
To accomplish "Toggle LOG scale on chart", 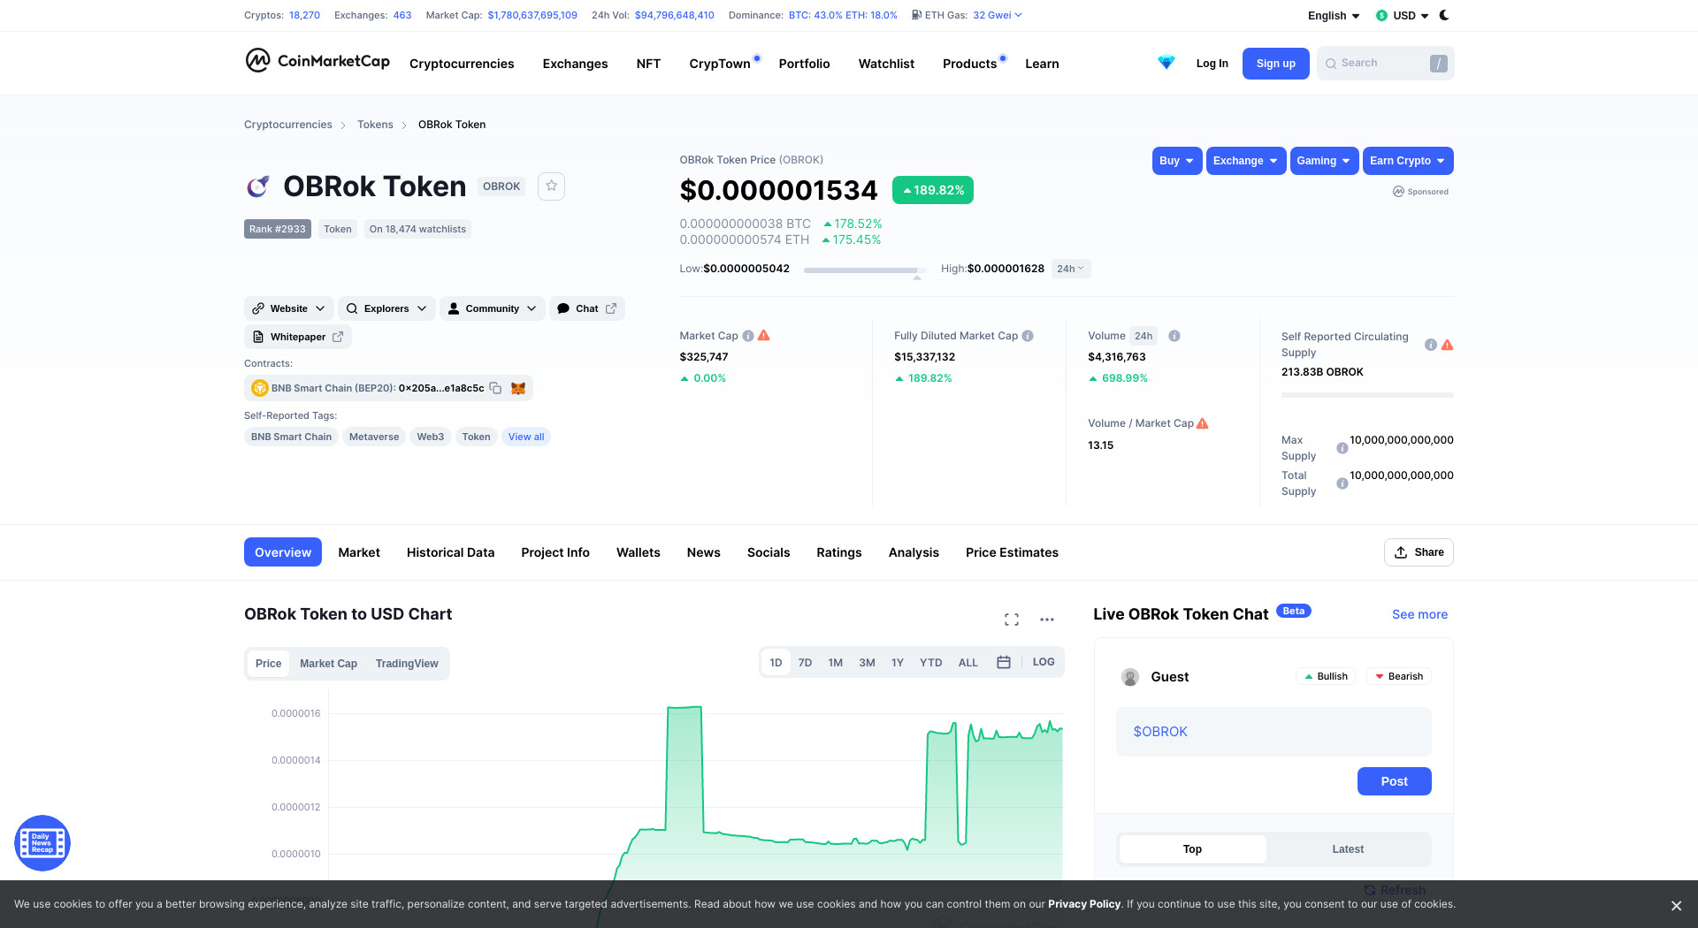I will pyautogui.click(x=1044, y=662).
